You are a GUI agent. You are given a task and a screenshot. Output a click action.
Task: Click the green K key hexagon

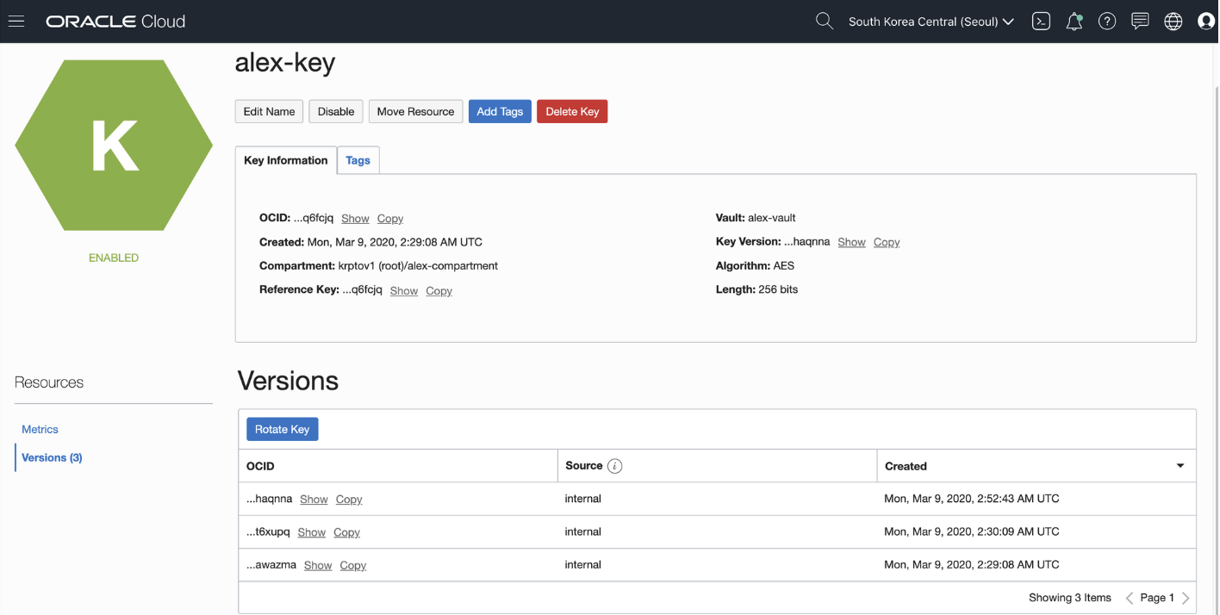point(114,145)
